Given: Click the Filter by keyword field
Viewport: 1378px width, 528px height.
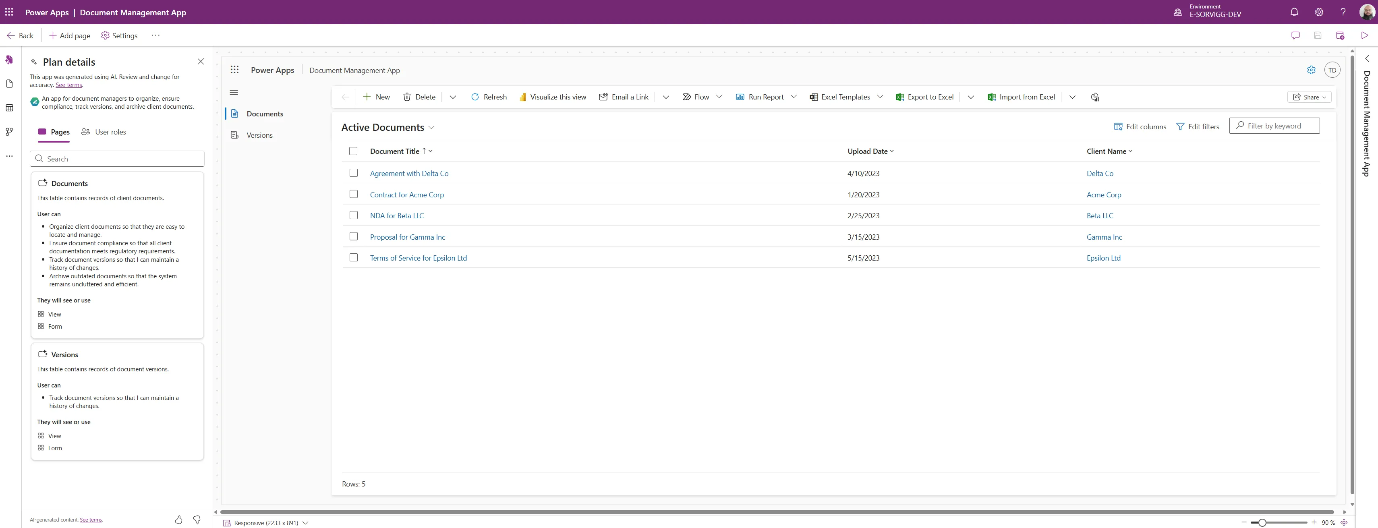Looking at the screenshot, I should point(1274,126).
